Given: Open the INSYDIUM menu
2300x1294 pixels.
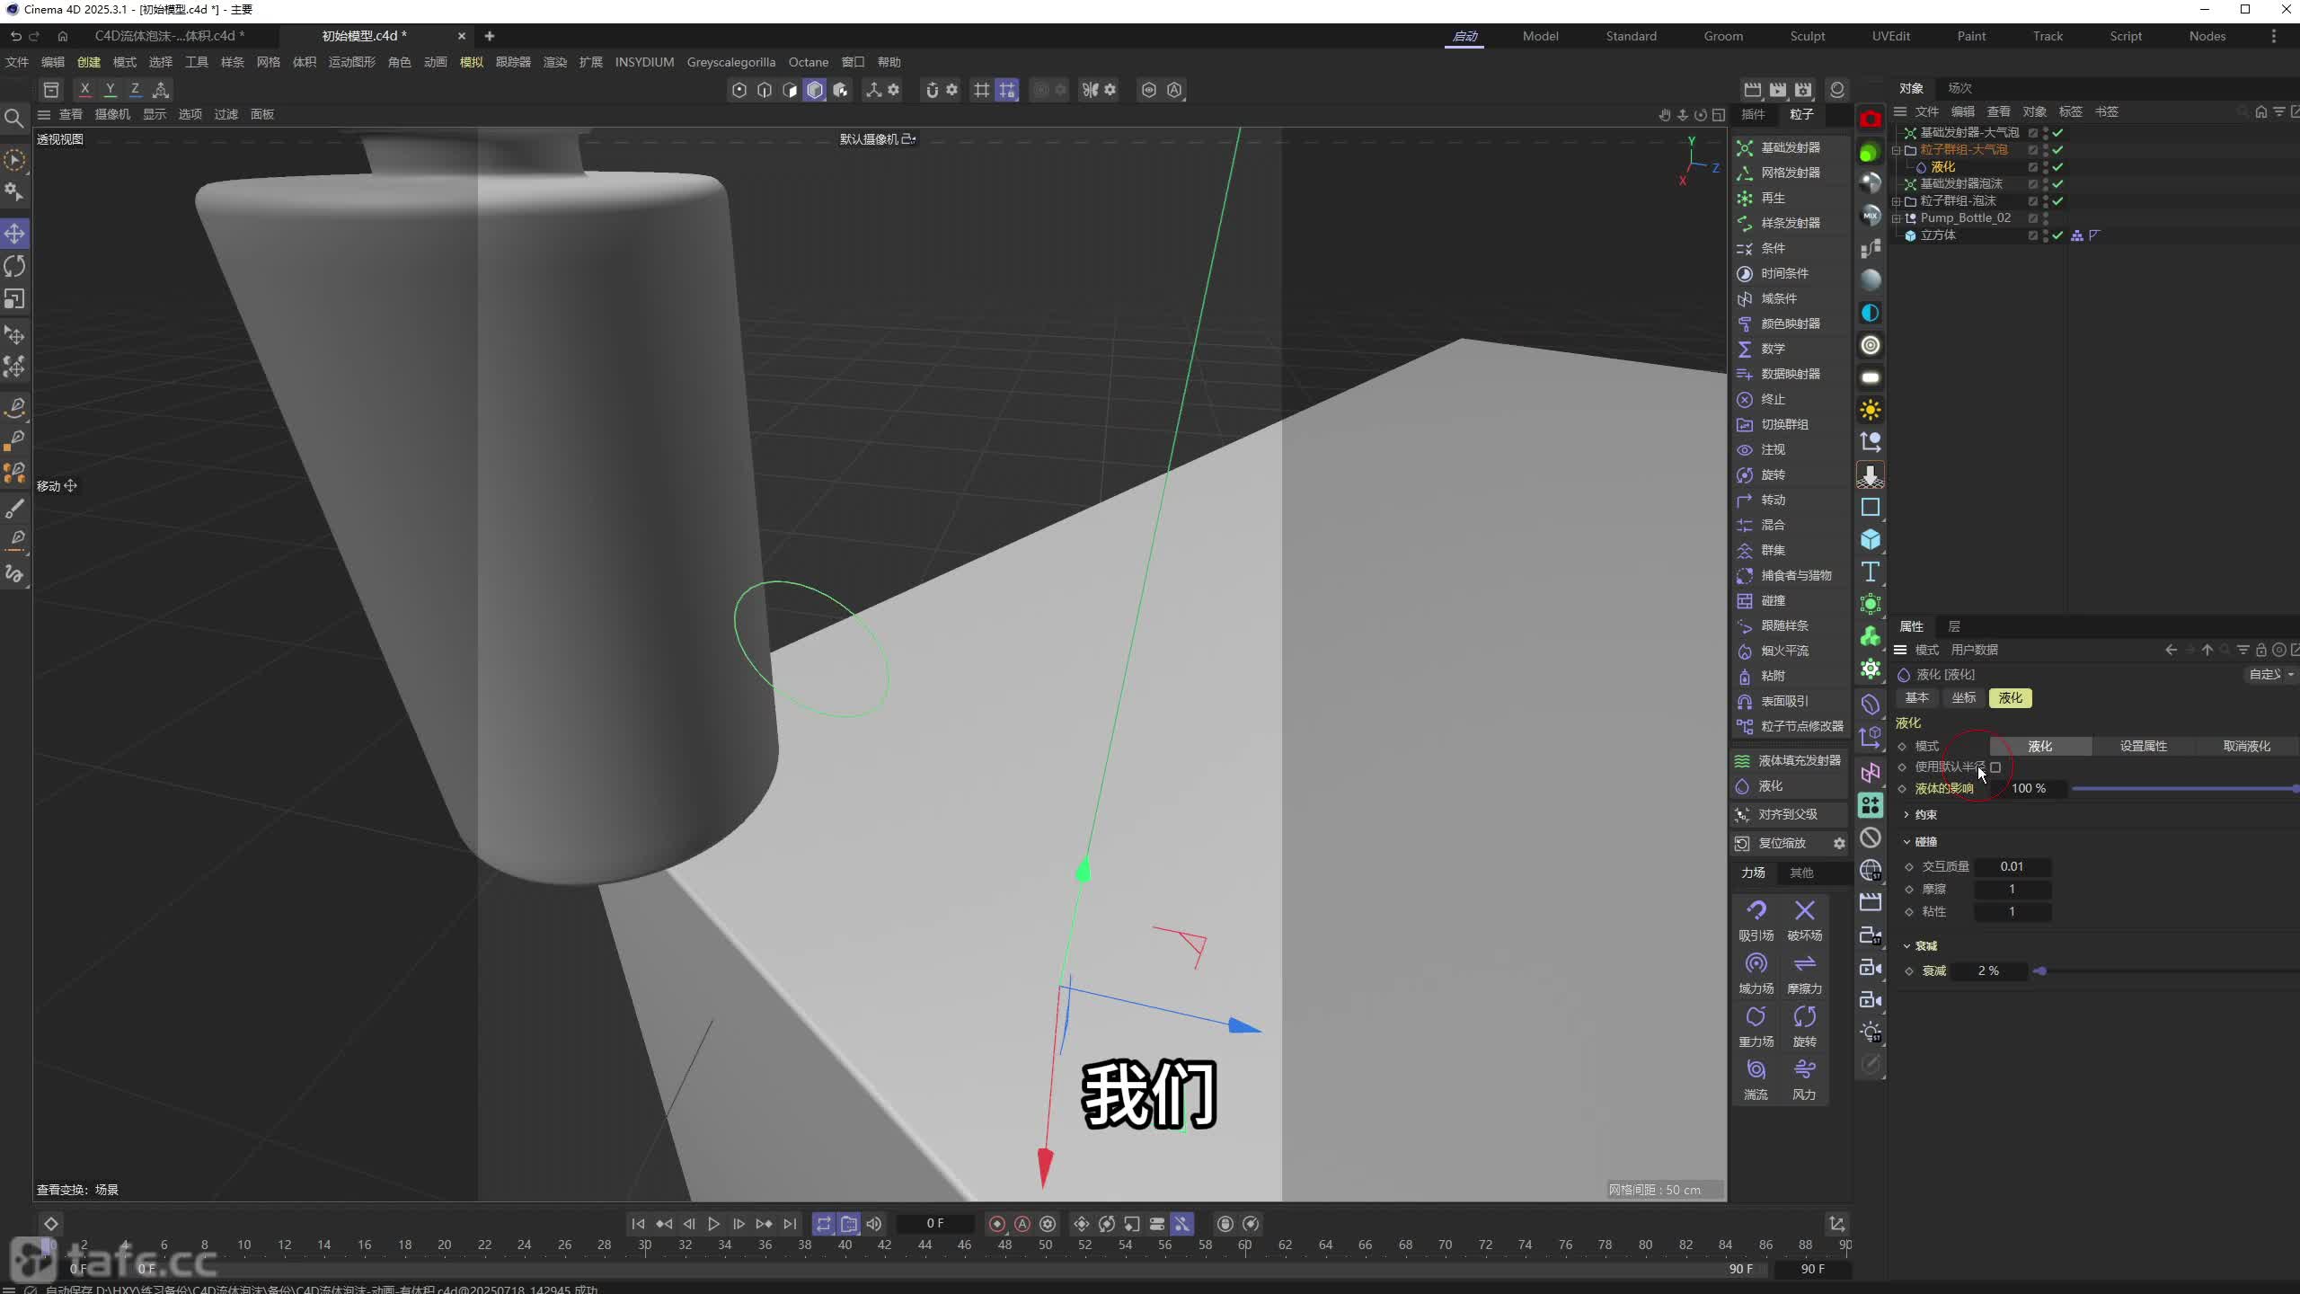Looking at the screenshot, I should 644,62.
